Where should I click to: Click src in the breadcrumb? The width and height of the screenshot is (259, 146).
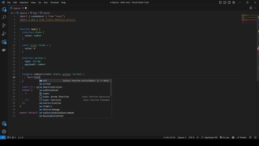tap(12, 13)
